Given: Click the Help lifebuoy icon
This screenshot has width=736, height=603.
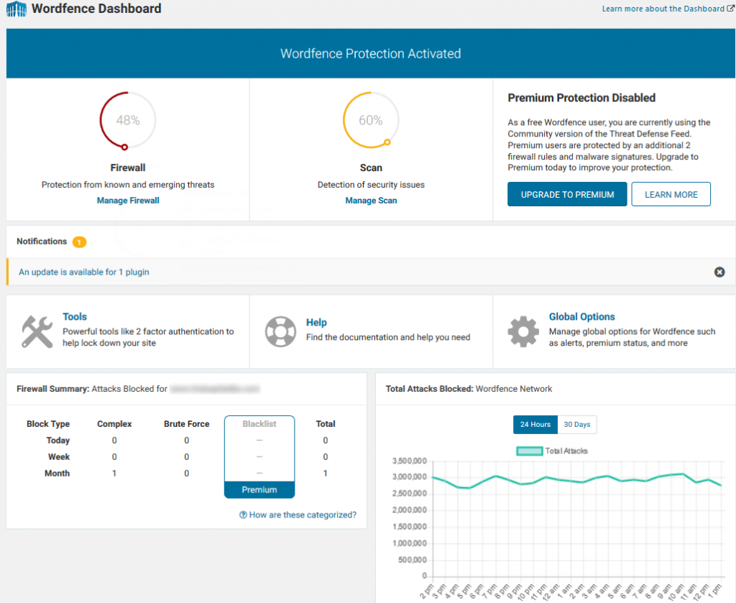Looking at the screenshot, I should pos(280,332).
